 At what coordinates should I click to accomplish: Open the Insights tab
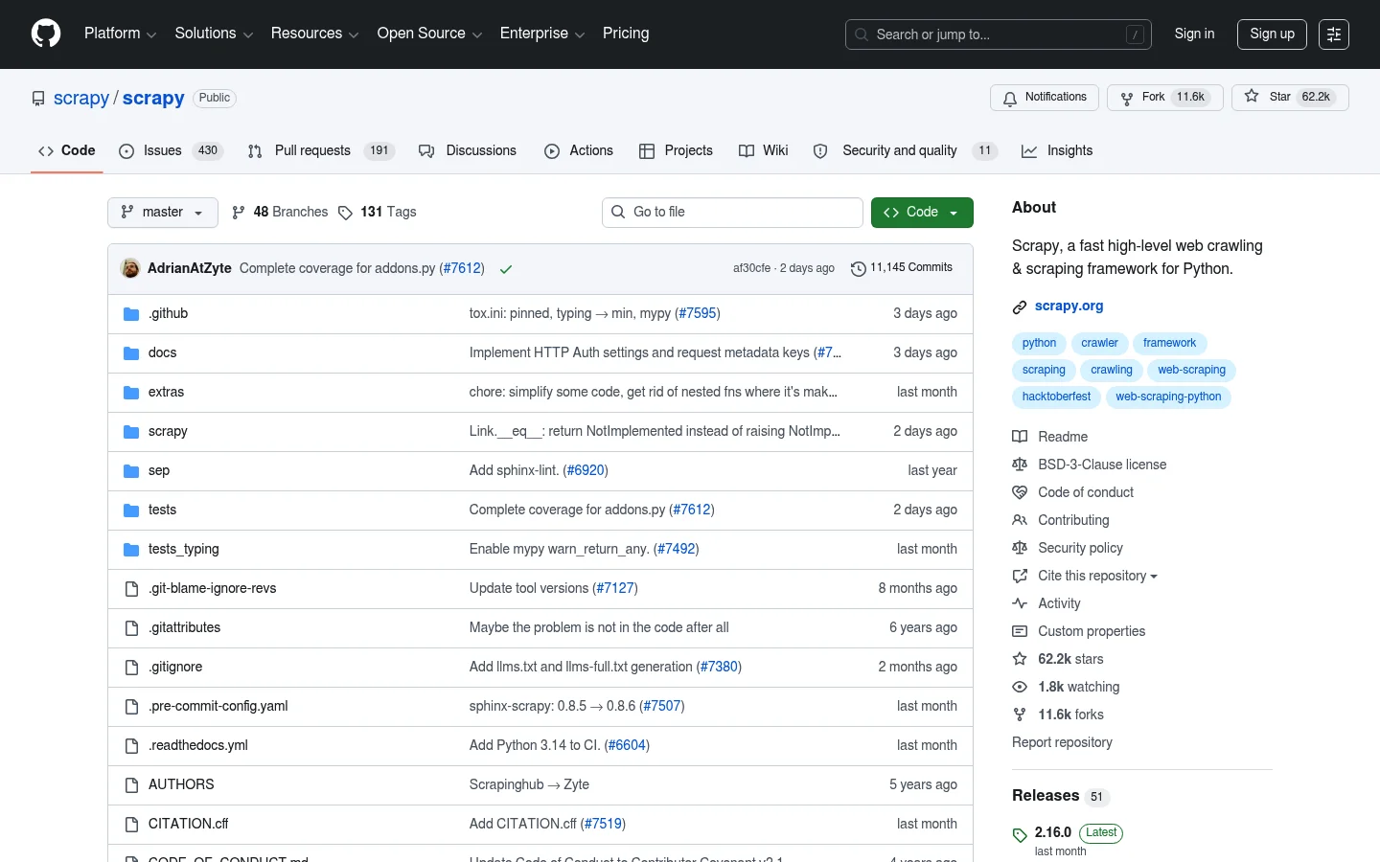pos(1057,150)
